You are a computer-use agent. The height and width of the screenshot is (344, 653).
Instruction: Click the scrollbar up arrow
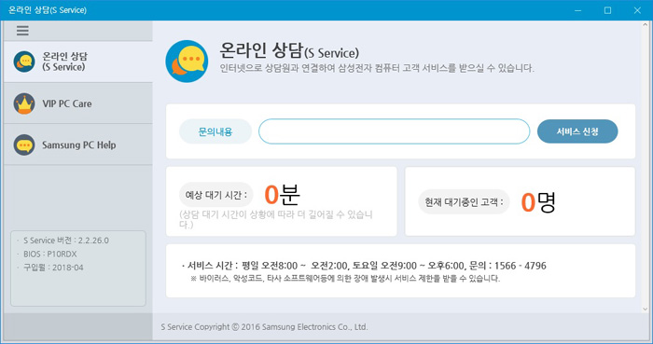pos(646,25)
